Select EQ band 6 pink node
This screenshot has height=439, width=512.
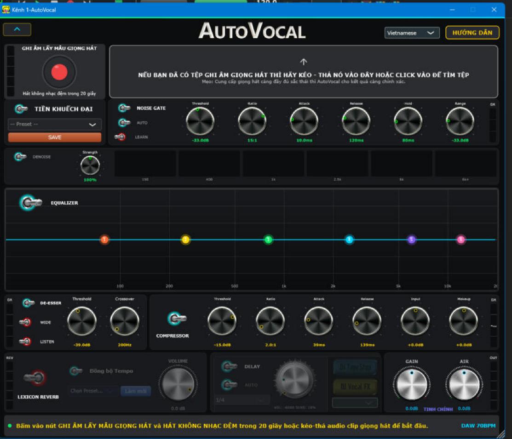click(x=461, y=239)
